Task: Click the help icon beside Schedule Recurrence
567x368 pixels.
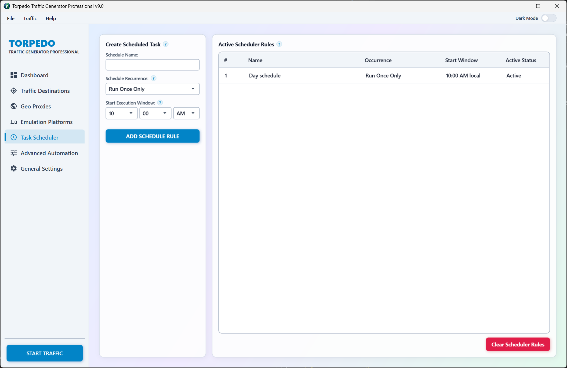Action: tap(154, 78)
